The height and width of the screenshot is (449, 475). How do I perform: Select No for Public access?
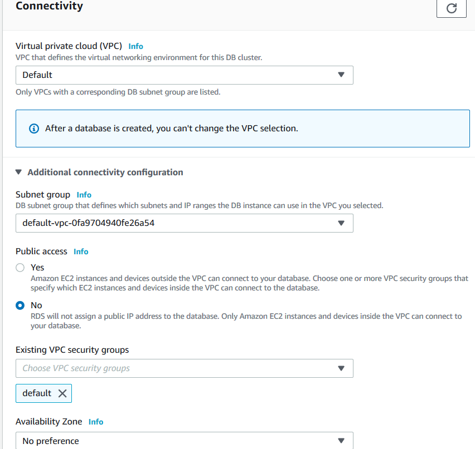pos(21,305)
